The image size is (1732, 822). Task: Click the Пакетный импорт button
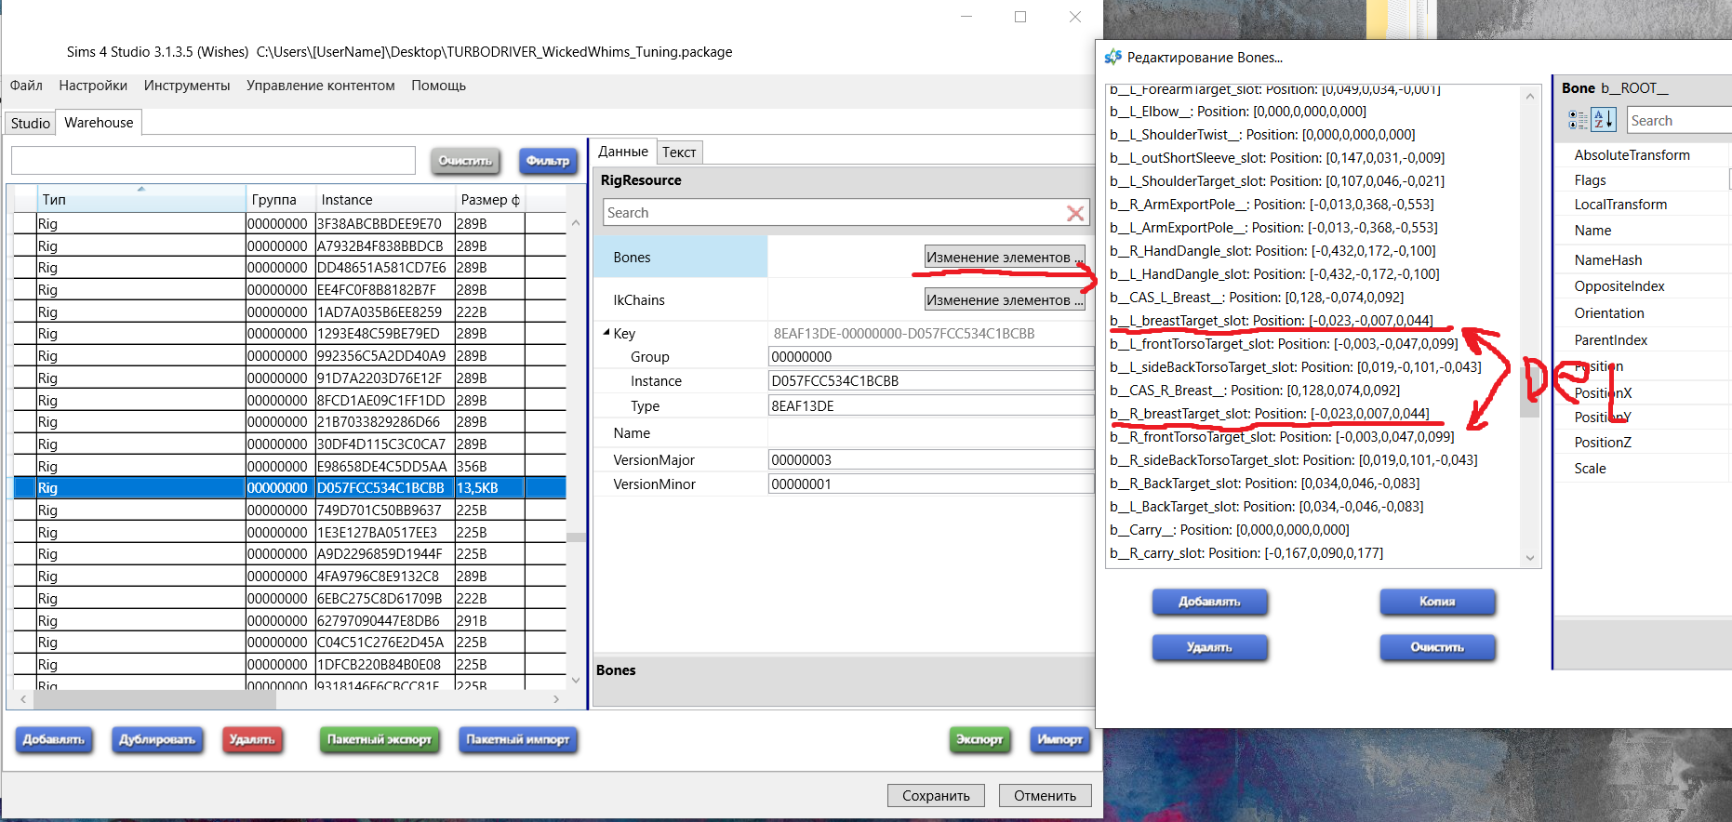[x=518, y=739]
